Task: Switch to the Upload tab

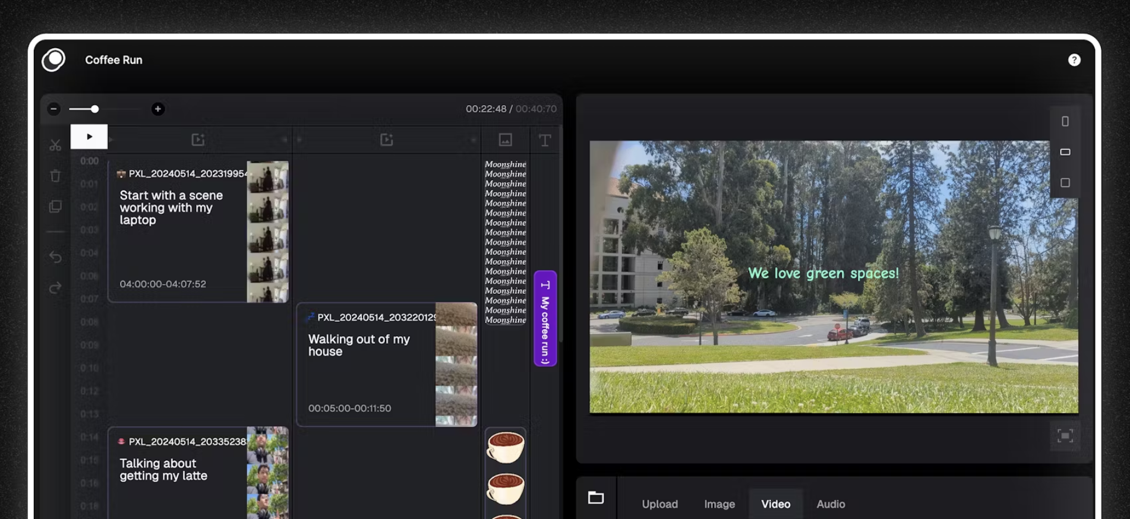Action: [659, 504]
